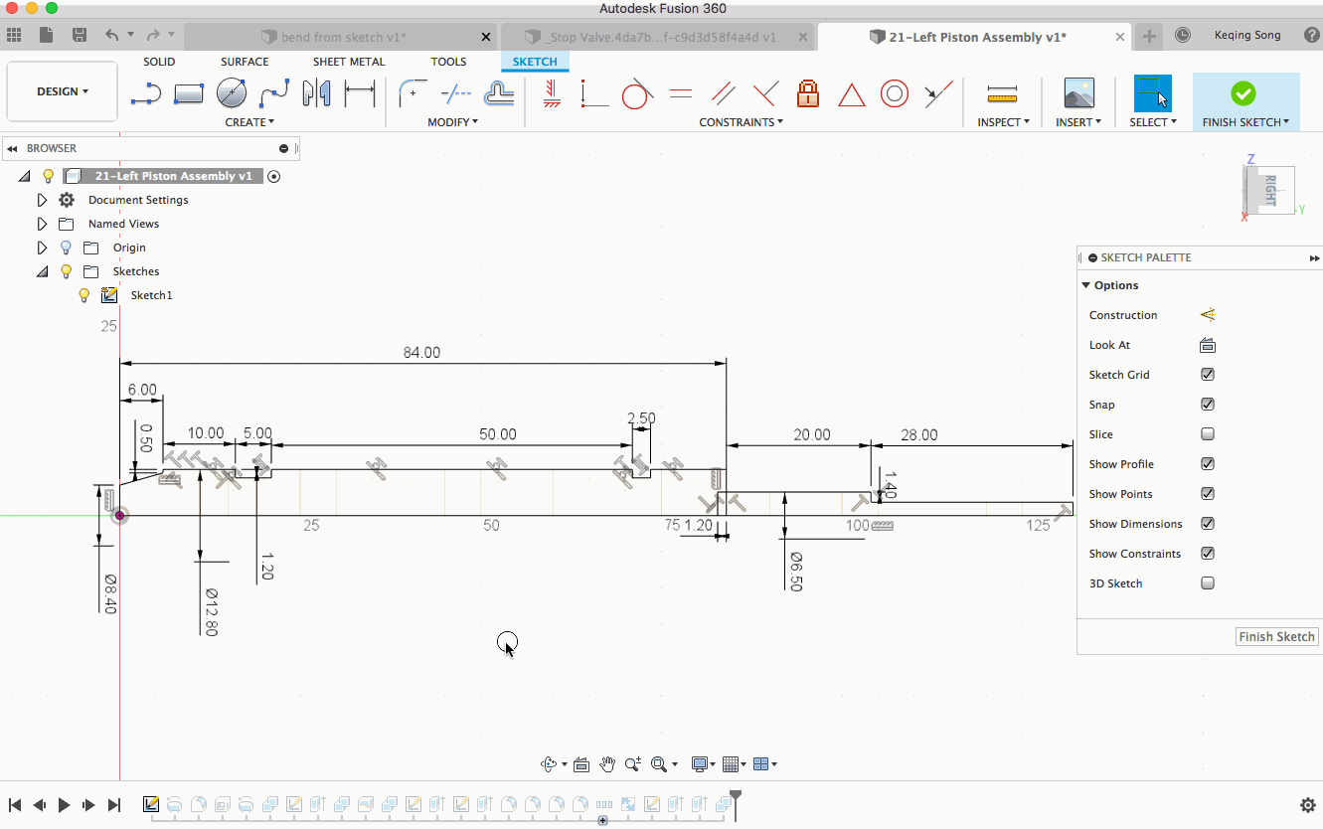Switch to the SHEET METAL tab
Image resolution: width=1323 pixels, height=829 pixels.
349,62
